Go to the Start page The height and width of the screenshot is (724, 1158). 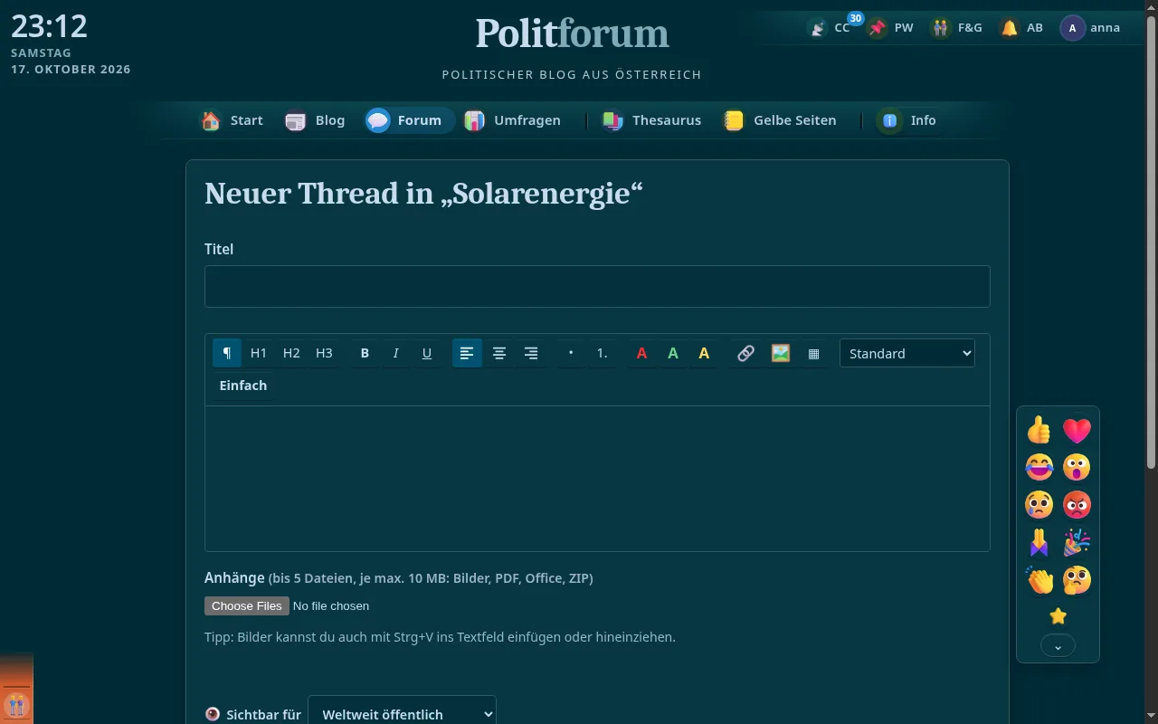click(233, 120)
